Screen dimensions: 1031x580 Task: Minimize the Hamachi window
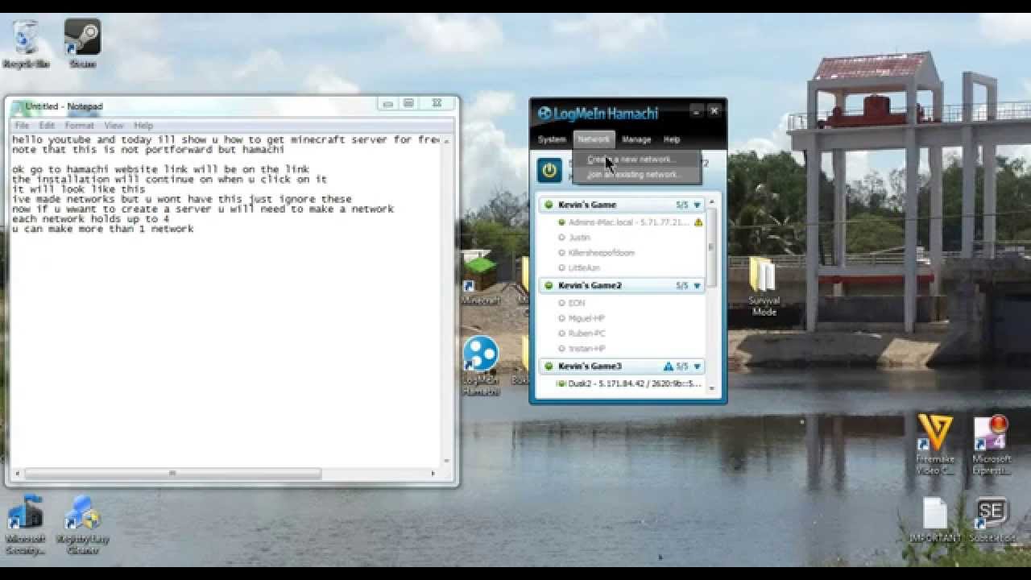click(695, 112)
